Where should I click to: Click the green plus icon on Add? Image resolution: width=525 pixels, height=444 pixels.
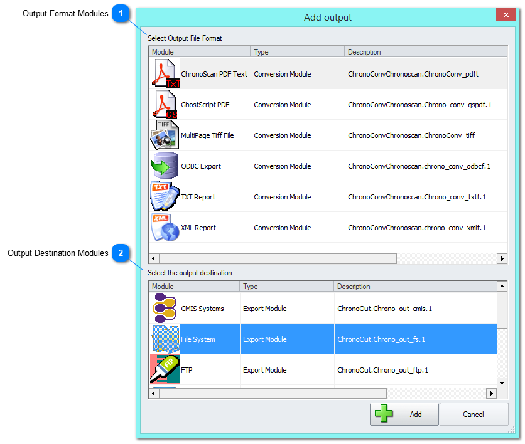coord(386,414)
